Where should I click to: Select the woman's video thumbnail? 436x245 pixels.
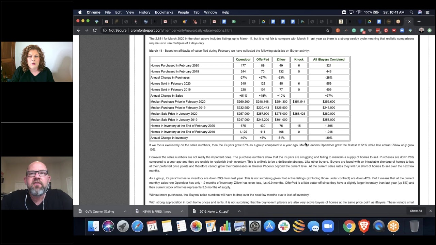click(37, 62)
